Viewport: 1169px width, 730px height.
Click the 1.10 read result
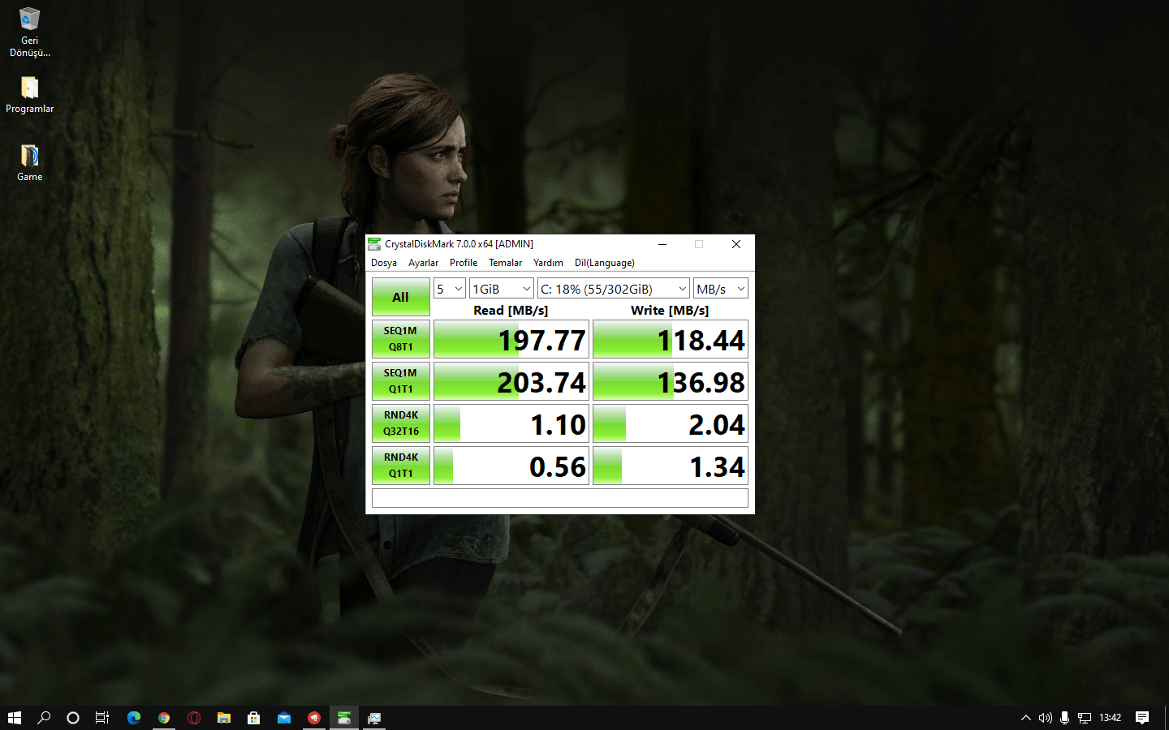click(511, 423)
